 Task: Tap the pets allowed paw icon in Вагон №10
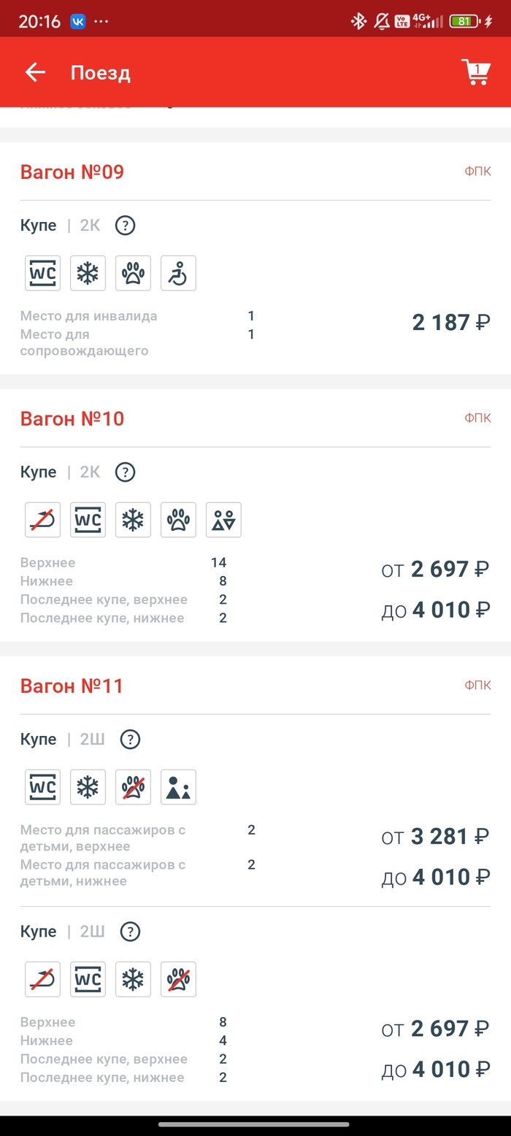178,520
